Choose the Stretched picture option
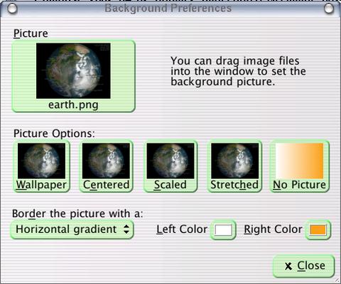 [x=234, y=166]
